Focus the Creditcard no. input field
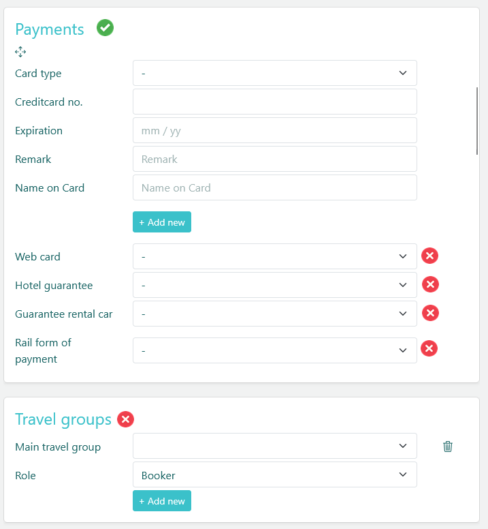The width and height of the screenshot is (488, 529). coord(274,102)
